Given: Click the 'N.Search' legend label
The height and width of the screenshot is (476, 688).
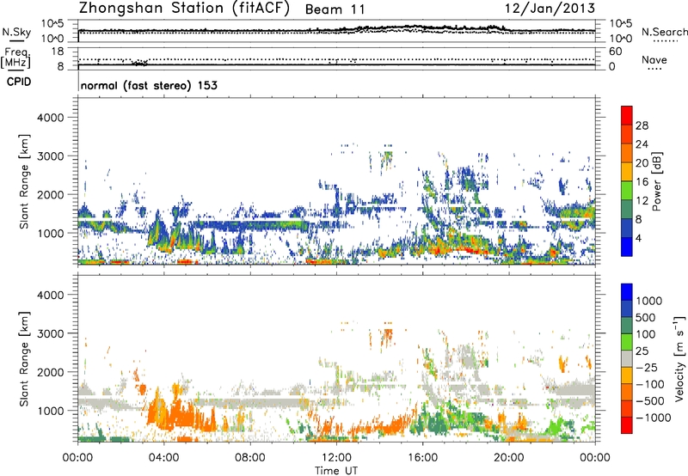Looking at the screenshot, I should pyautogui.click(x=664, y=32).
